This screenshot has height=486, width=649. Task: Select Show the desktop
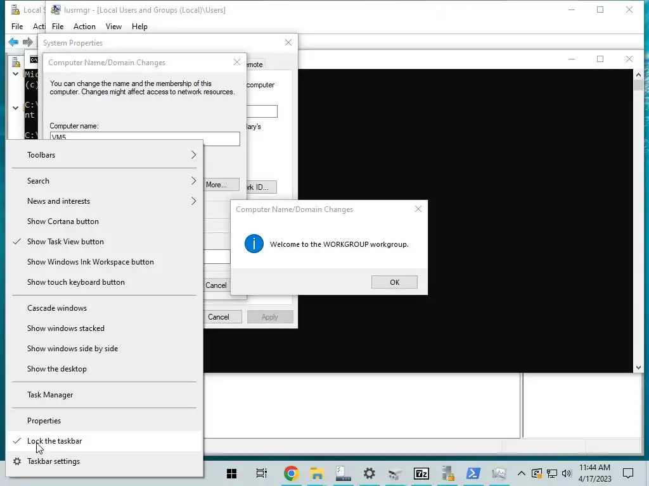click(x=105, y=369)
